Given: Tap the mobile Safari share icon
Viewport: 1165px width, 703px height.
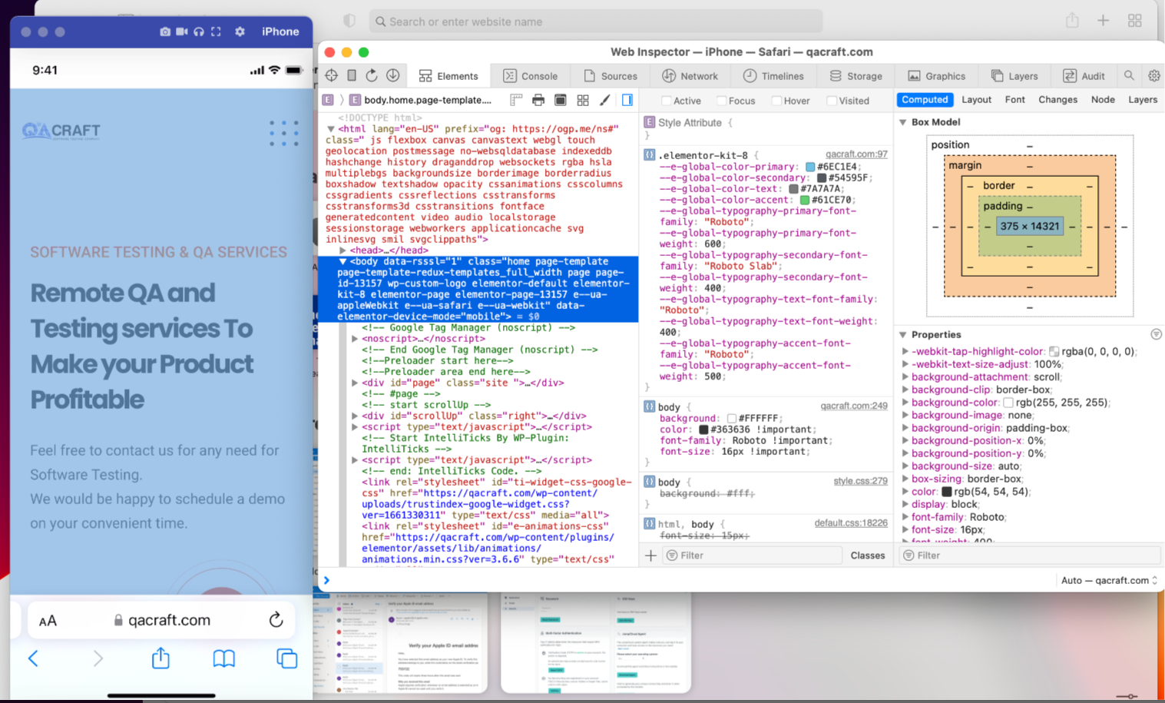Looking at the screenshot, I should coord(161,658).
